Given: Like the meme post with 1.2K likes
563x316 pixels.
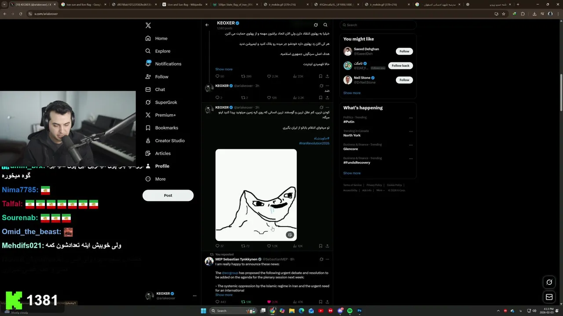Looking at the screenshot, I should [x=272, y=246].
